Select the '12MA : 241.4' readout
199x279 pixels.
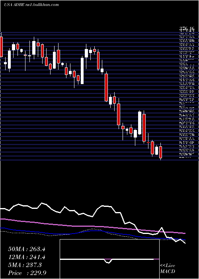pos(27,257)
